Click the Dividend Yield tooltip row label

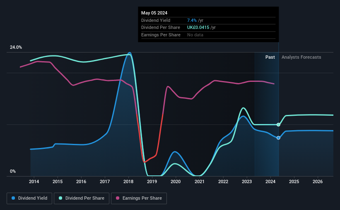(x=156, y=20)
